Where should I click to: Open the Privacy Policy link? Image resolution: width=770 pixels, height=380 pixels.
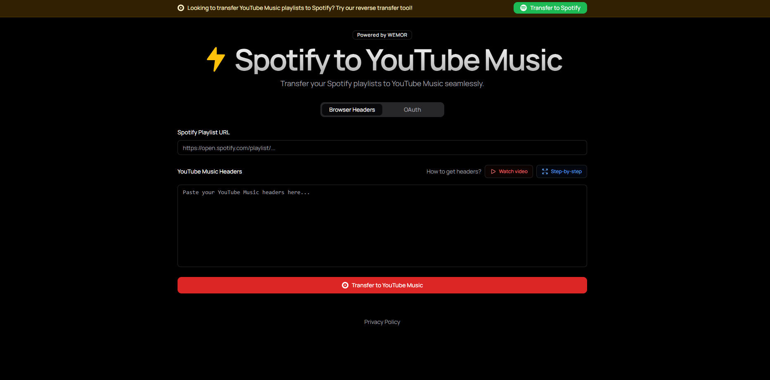(x=382, y=322)
